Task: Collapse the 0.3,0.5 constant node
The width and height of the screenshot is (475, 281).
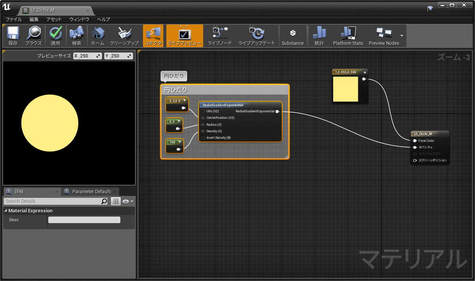Action: coord(185,101)
